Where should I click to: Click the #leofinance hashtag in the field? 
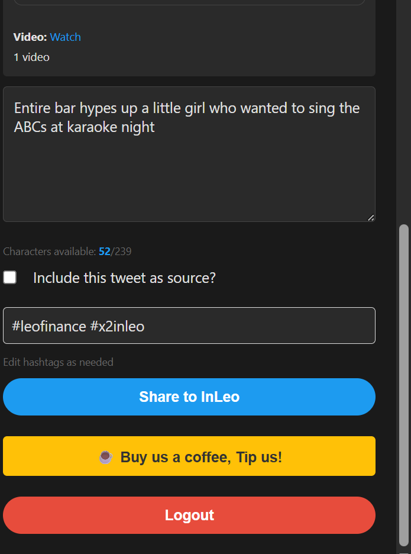[x=48, y=326]
